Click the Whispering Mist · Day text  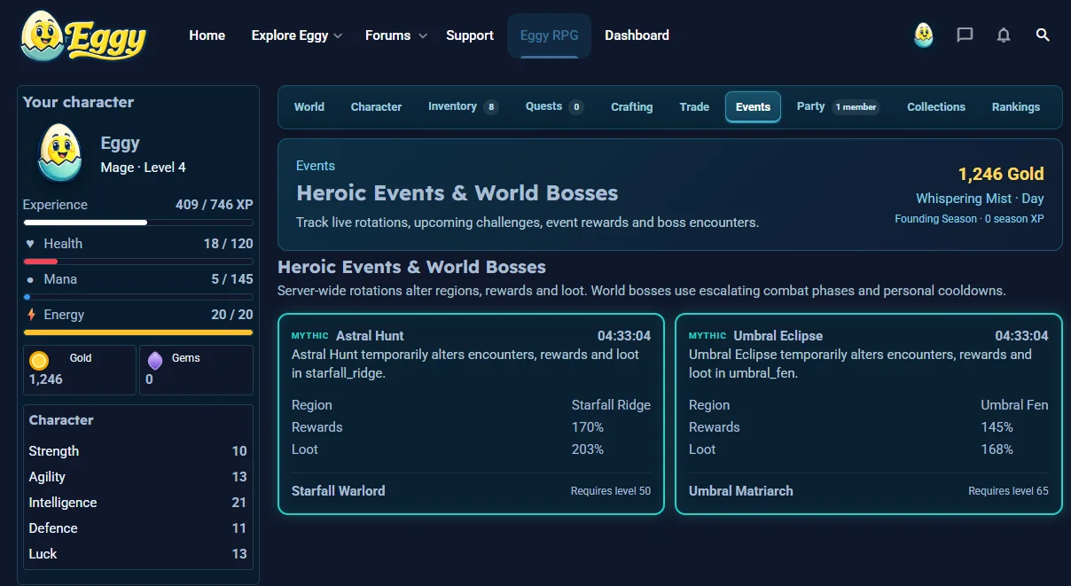pos(980,199)
